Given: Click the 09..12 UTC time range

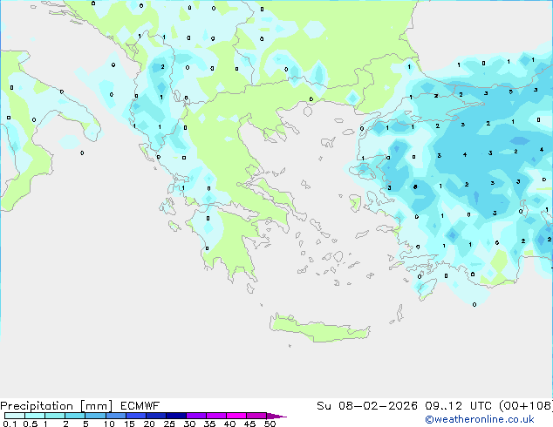Looking at the screenshot, I should (458, 406).
